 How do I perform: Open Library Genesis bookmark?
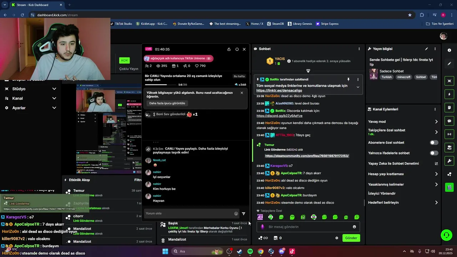pyautogui.click(x=300, y=24)
